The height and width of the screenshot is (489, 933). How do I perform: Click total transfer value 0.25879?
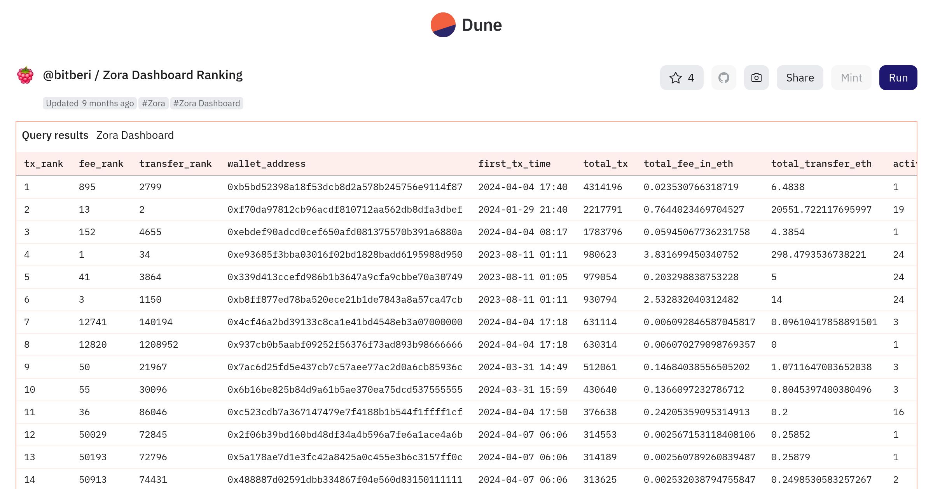[791, 457]
